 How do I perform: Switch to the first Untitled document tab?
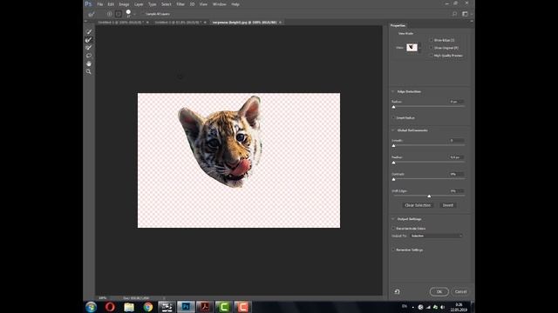pos(120,23)
